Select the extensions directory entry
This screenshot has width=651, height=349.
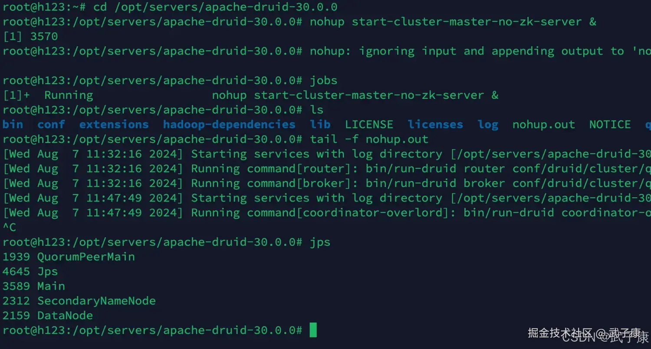114,124
